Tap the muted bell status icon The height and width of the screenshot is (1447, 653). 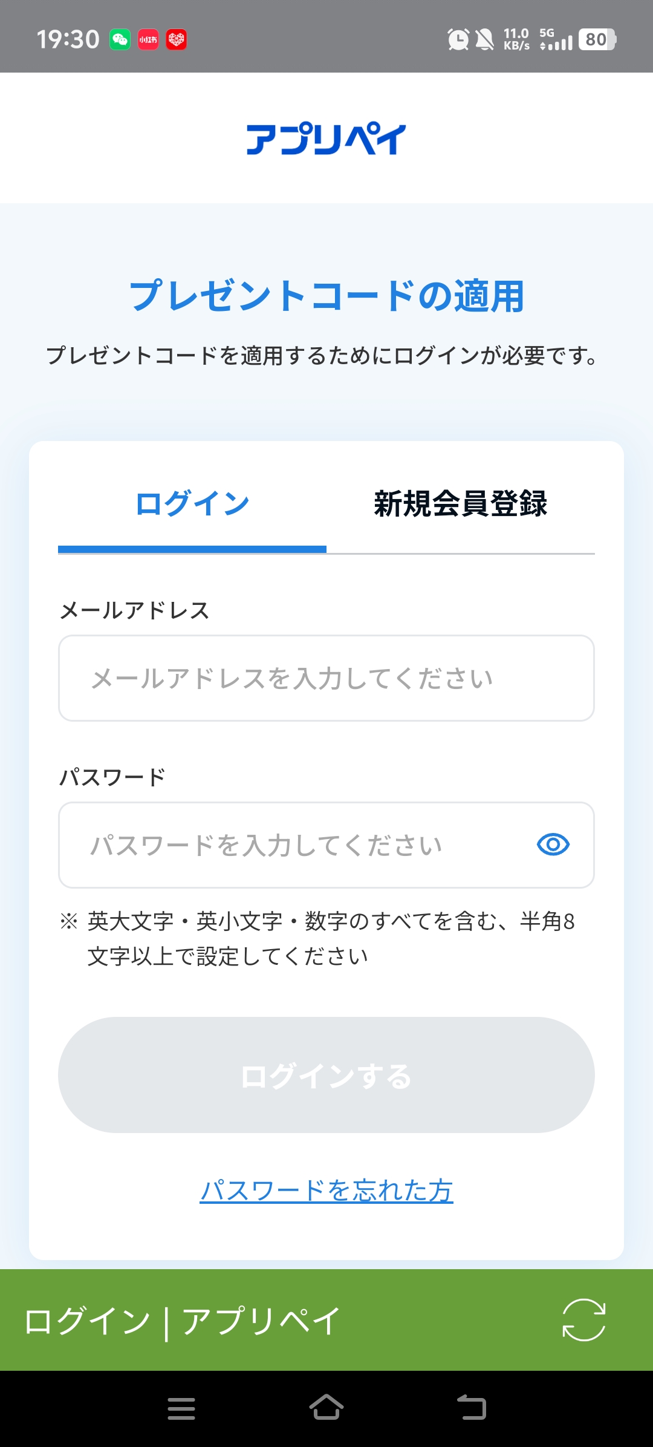pos(484,40)
